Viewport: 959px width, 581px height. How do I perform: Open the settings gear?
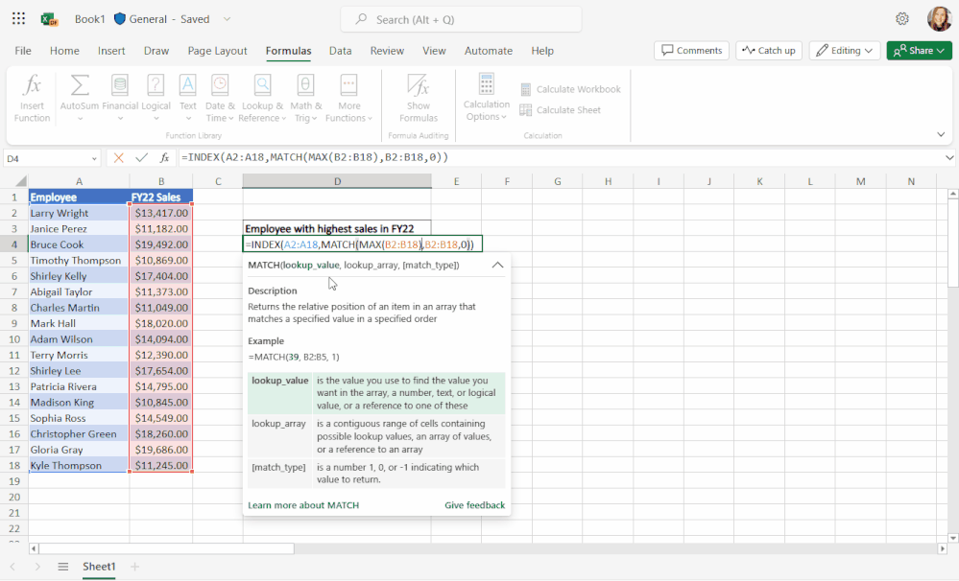(899, 18)
